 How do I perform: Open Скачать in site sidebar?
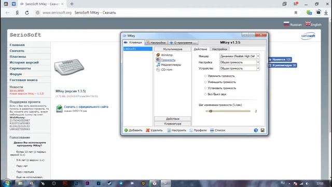click(x=17, y=51)
